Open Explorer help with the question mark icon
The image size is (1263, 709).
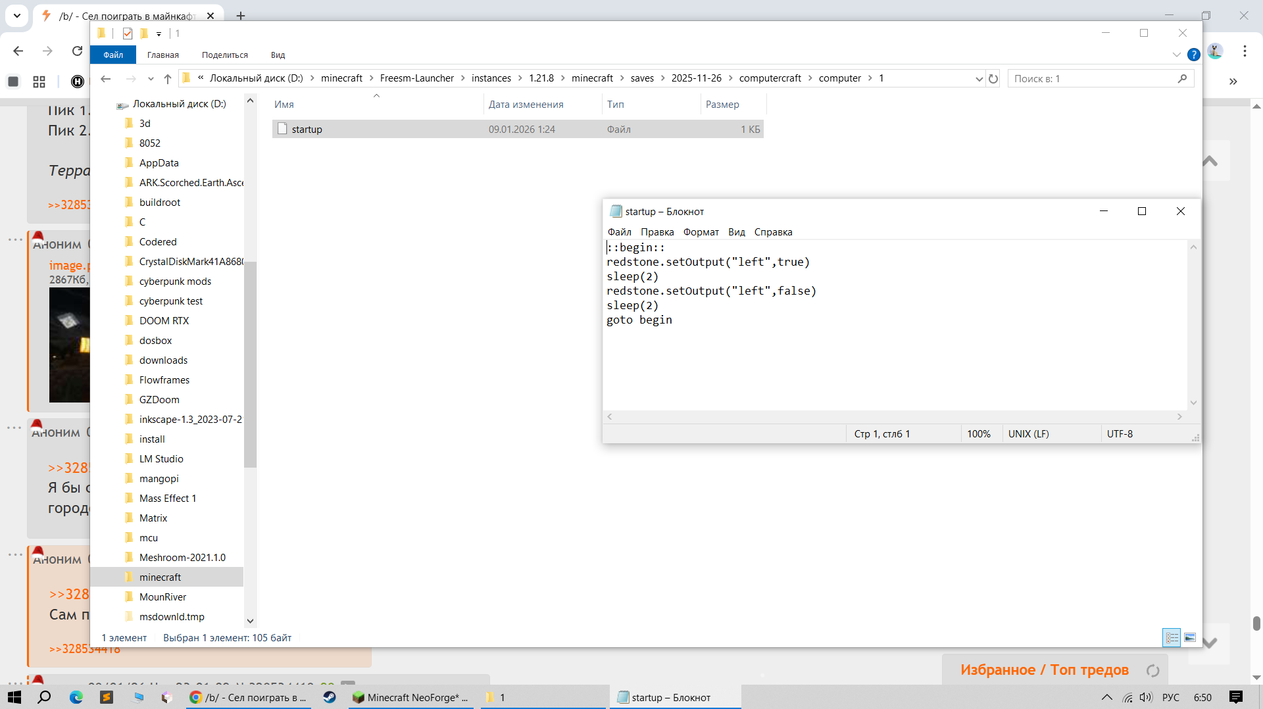click(1193, 55)
